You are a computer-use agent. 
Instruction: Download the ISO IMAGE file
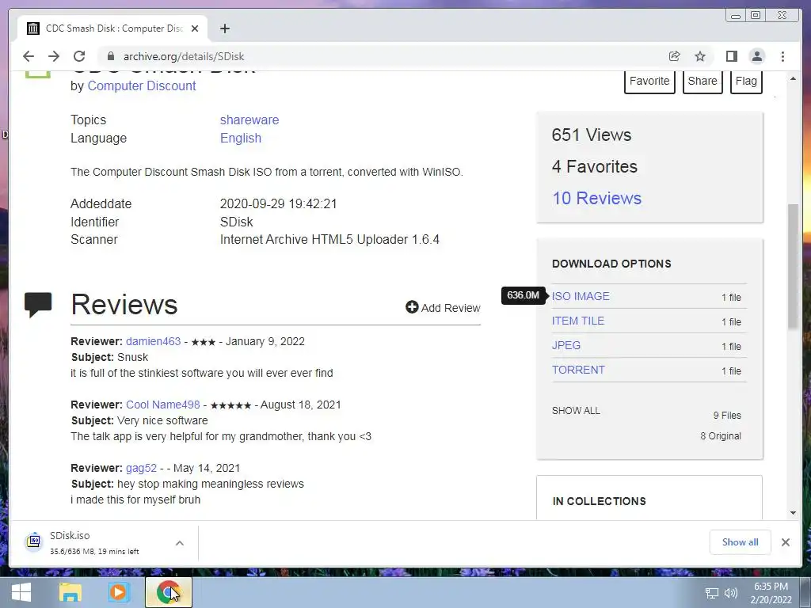[x=581, y=296]
